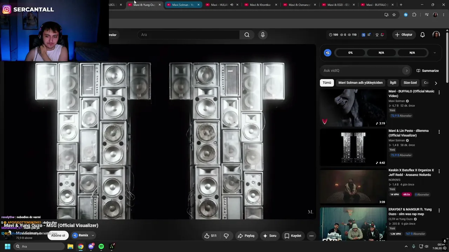Switch to the Mavi Solman browser tab
Viewport: 449px width, 252px height.
pyautogui.click(x=183, y=5)
